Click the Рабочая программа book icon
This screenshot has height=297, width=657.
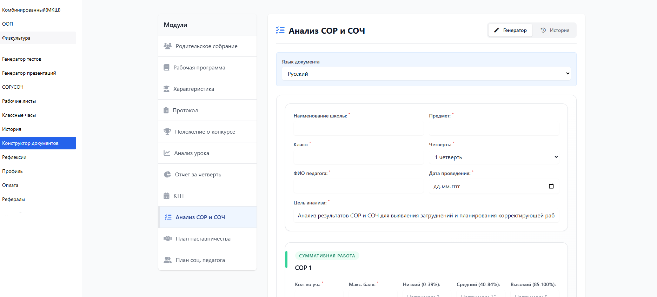[166, 67]
